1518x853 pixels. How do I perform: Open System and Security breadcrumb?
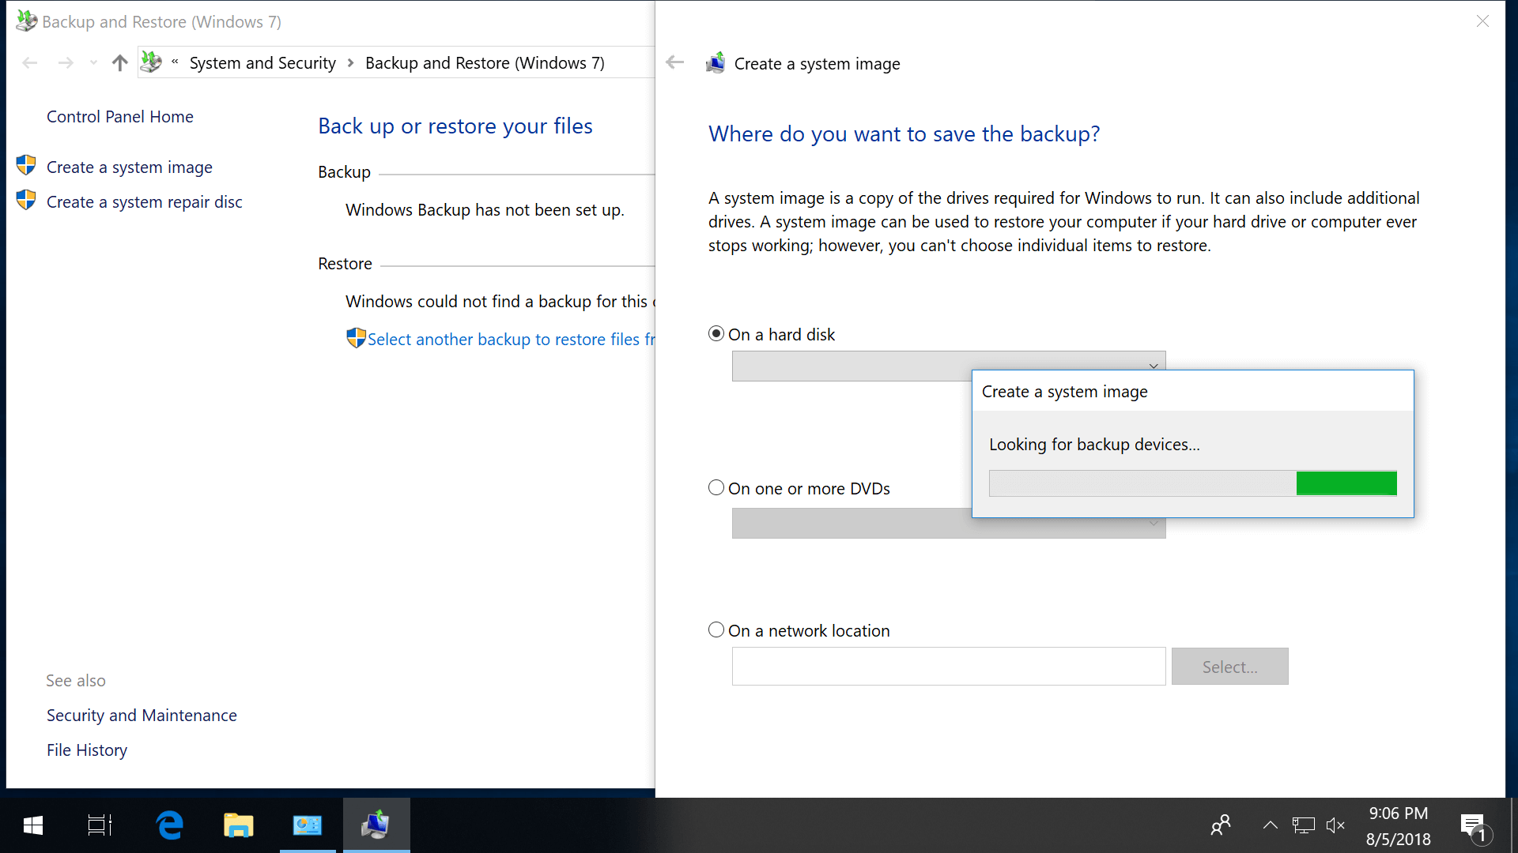pos(262,63)
